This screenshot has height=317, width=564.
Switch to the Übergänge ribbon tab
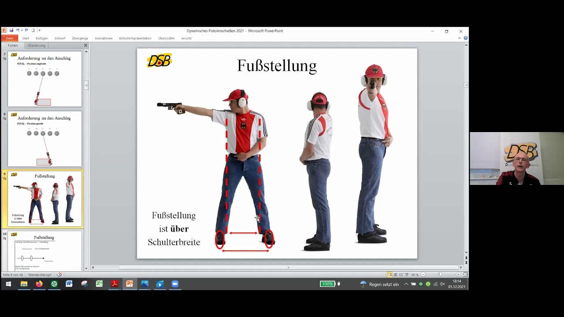80,38
